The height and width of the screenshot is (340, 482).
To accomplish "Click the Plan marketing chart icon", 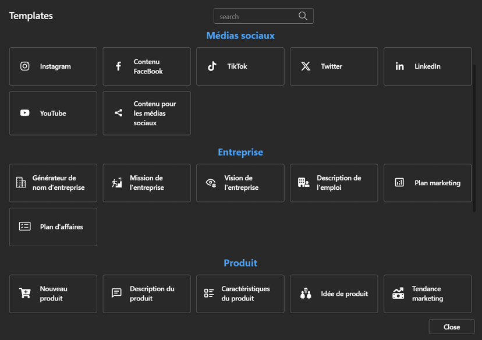I will point(399,183).
